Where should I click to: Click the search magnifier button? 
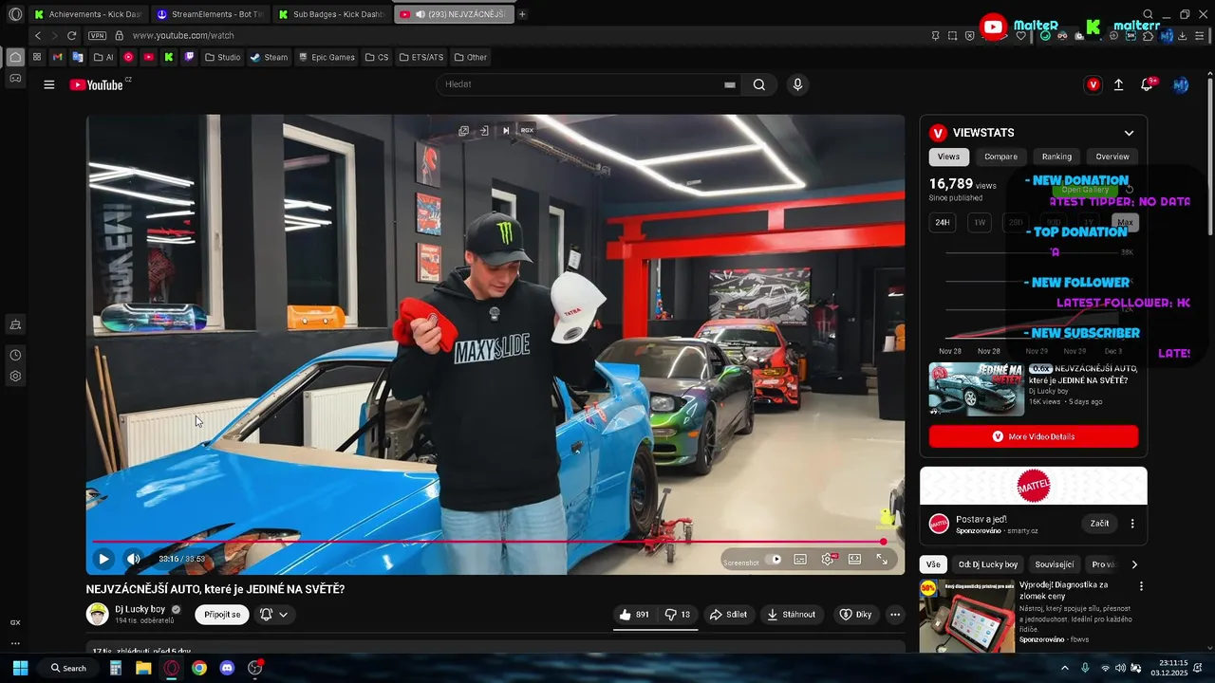[x=759, y=84]
